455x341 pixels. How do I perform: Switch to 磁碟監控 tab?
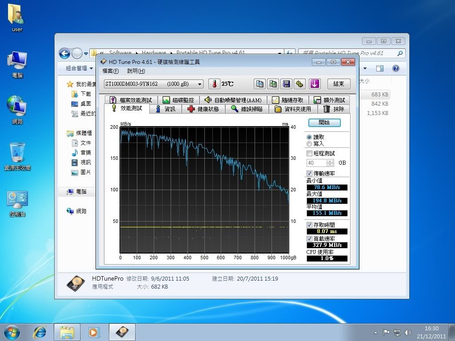pyautogui.click(x=179, y=100)
